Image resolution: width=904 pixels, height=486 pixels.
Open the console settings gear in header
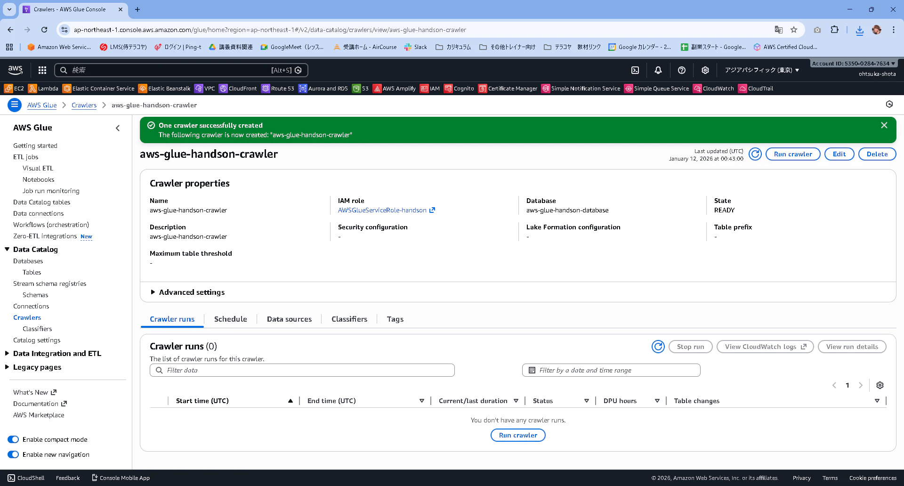click(x=705, y=70)
